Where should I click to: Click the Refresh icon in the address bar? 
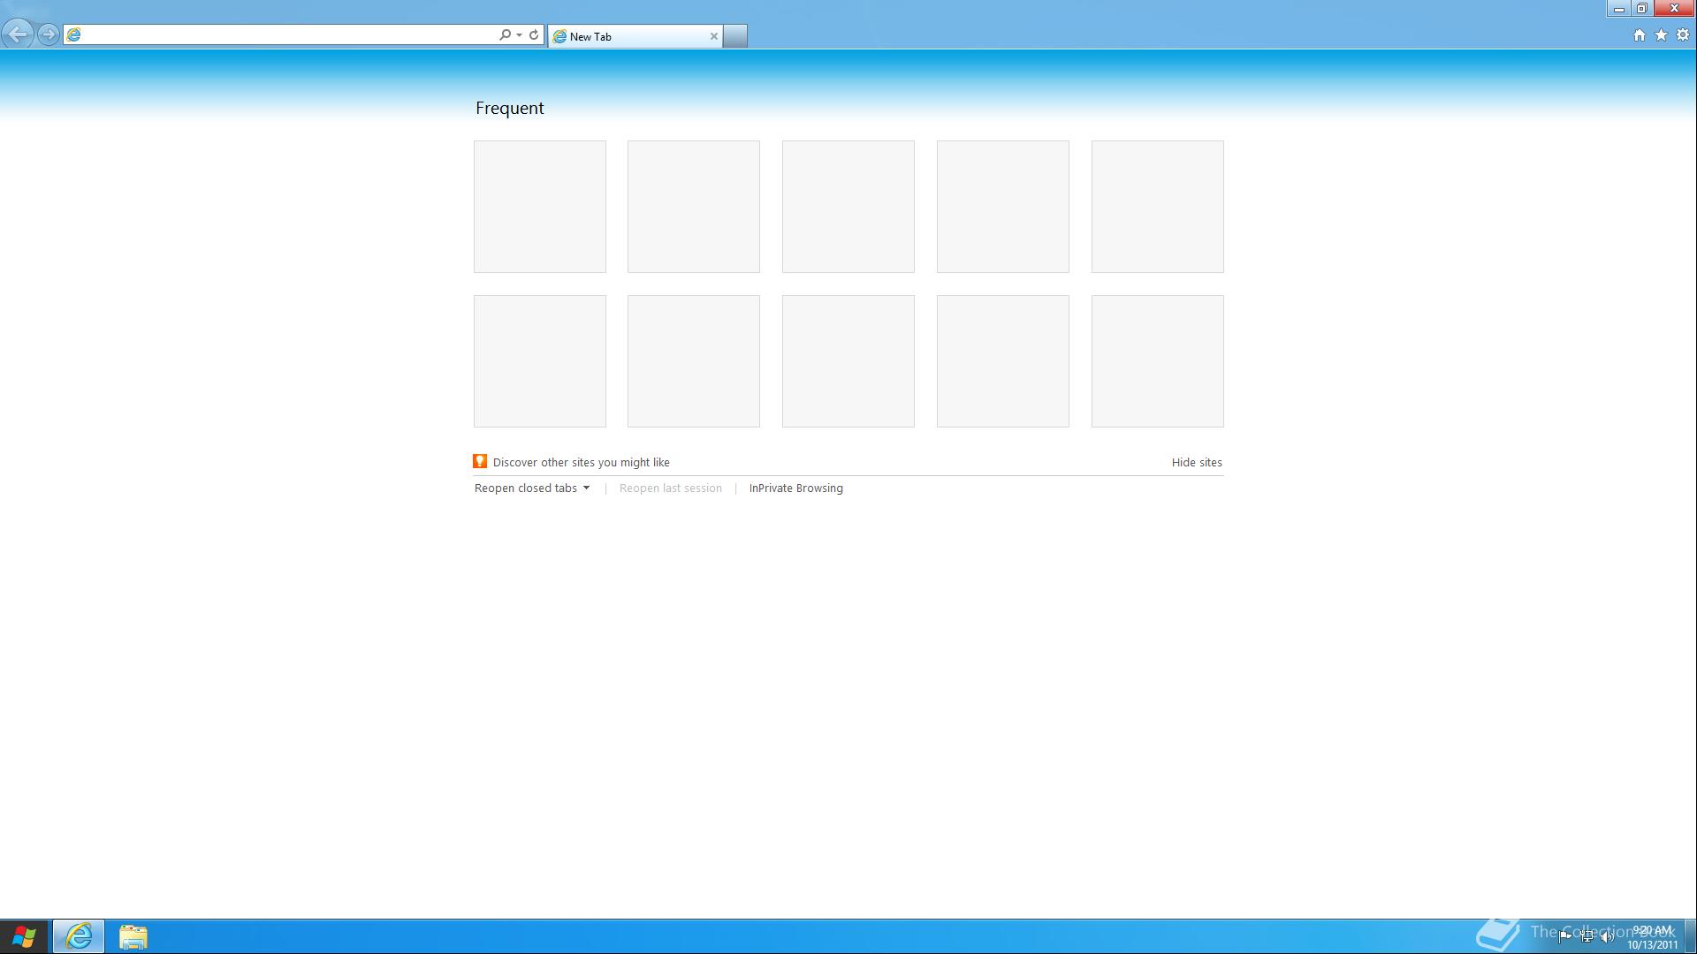click(x=534, y=35)
